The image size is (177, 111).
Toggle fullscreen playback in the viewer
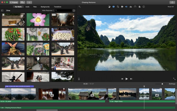tap(174, 79)
